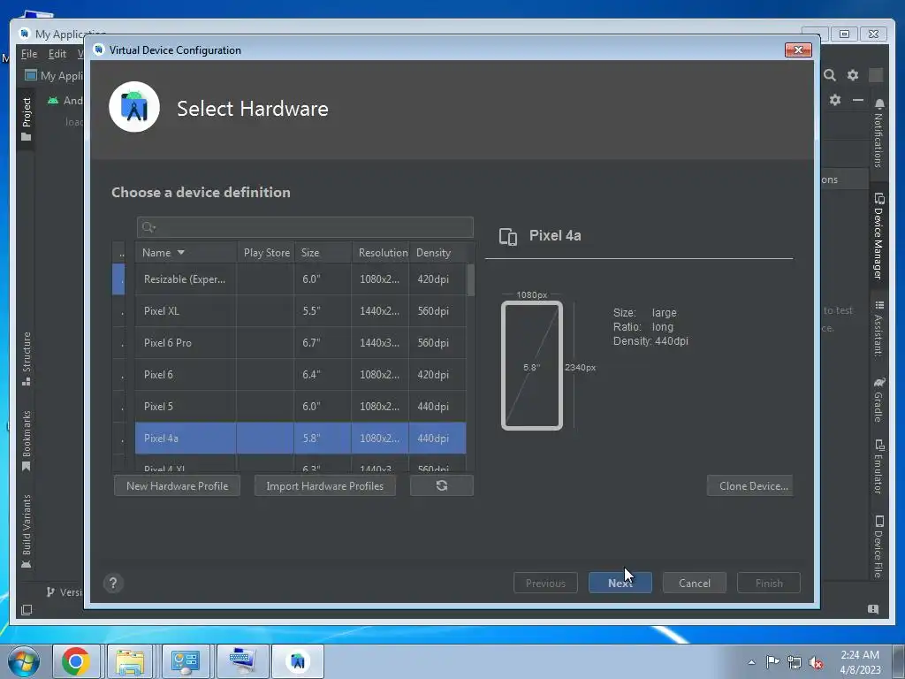Open the Emulator side tab
The height and width of the screenshot is (679, 905).
[x=878, y=467]
